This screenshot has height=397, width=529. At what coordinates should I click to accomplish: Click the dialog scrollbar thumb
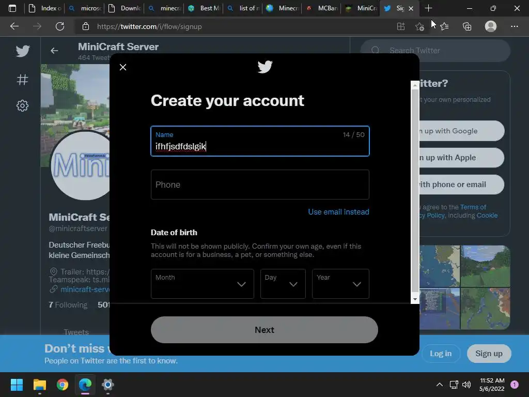(x=415, y=190)
